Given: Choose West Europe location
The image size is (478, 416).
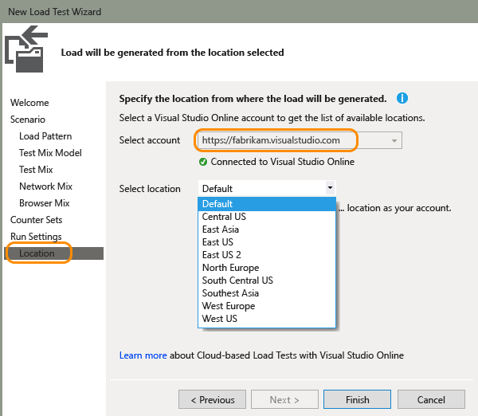Looking at the screenshot, I should [x=267, y=306].
